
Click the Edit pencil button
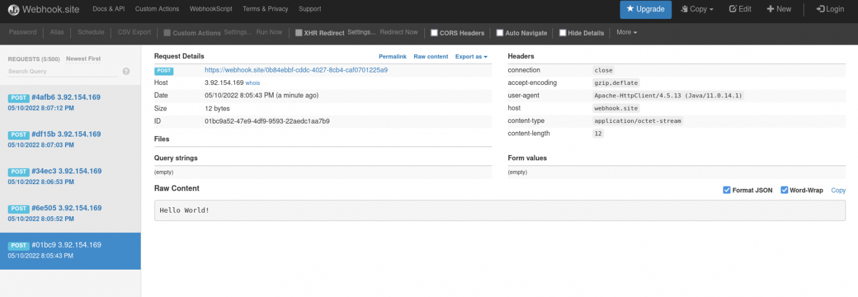click(x=740, y=10)
